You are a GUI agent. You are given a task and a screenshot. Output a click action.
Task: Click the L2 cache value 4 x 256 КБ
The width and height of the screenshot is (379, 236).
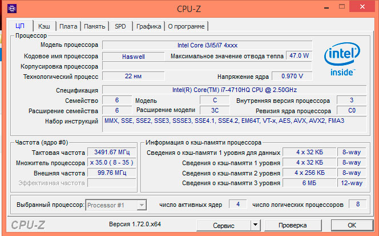coord(309,173)
